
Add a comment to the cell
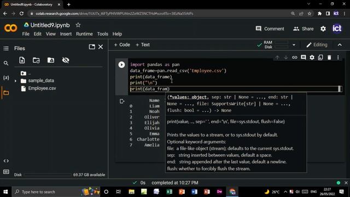click(x=303, y=57)
